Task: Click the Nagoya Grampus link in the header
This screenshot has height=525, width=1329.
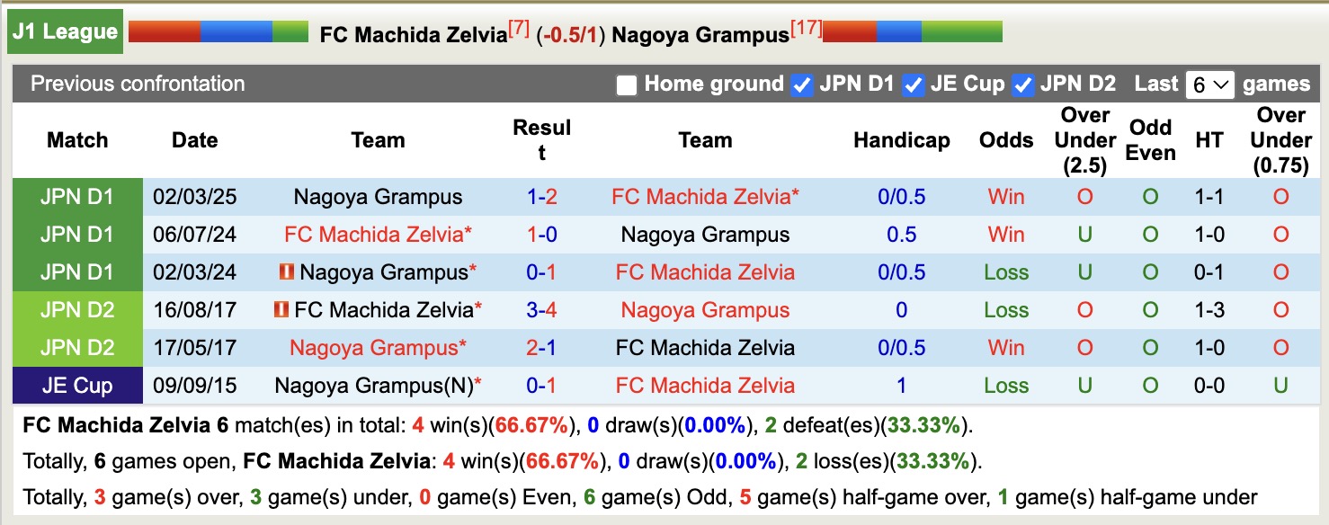Action: point(699,34)
